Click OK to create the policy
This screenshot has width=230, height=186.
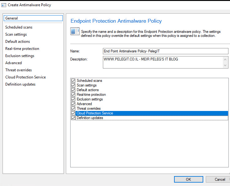point(188,179)
